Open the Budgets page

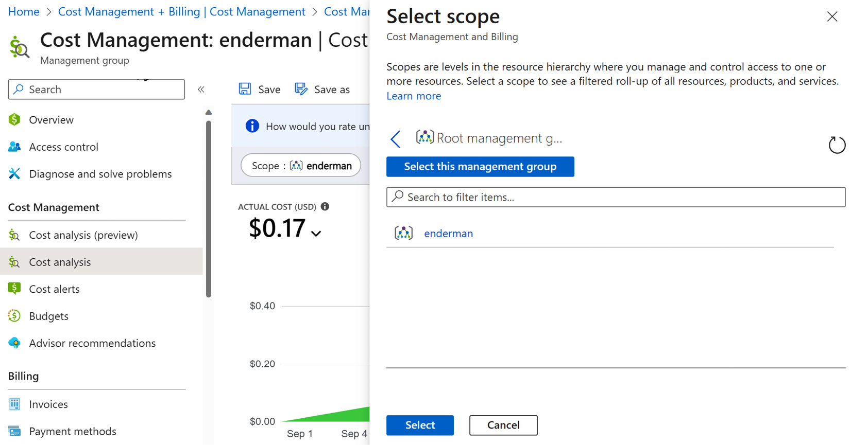48,316
